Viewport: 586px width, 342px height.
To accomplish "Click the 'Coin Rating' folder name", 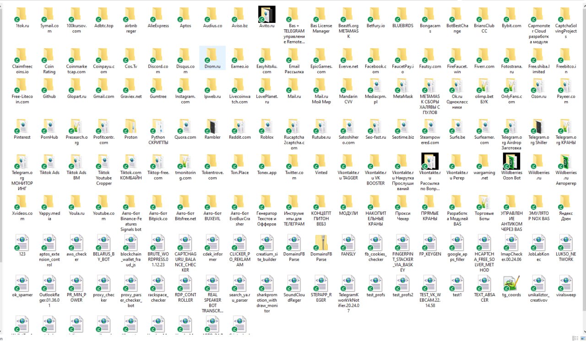I will 49,70.
